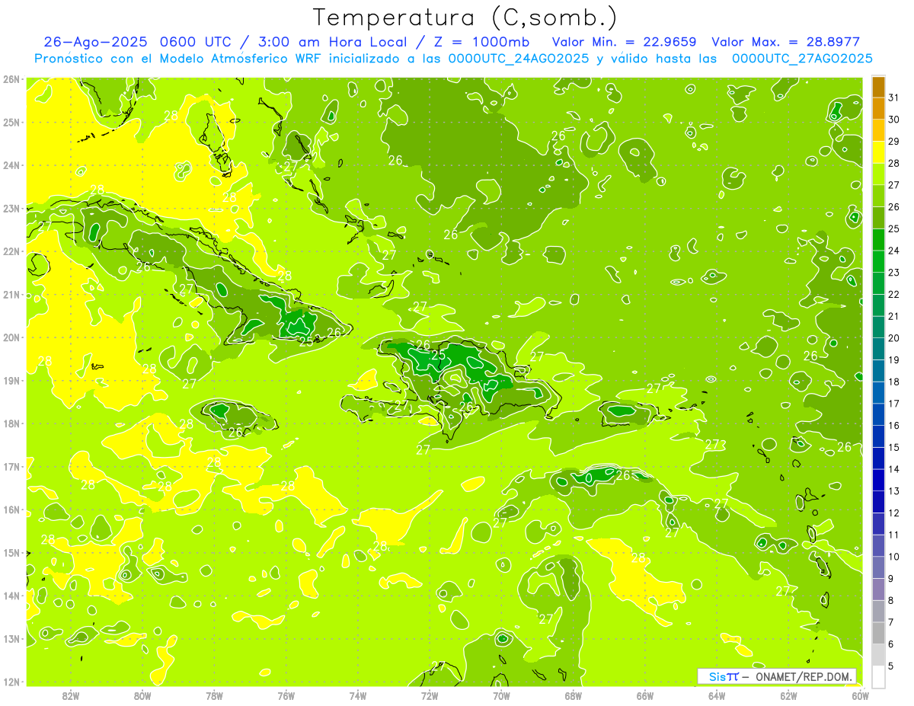Select the 16N latitude axis label
The height and width of the screenshot is (706, 914).
tap(11, 510)
